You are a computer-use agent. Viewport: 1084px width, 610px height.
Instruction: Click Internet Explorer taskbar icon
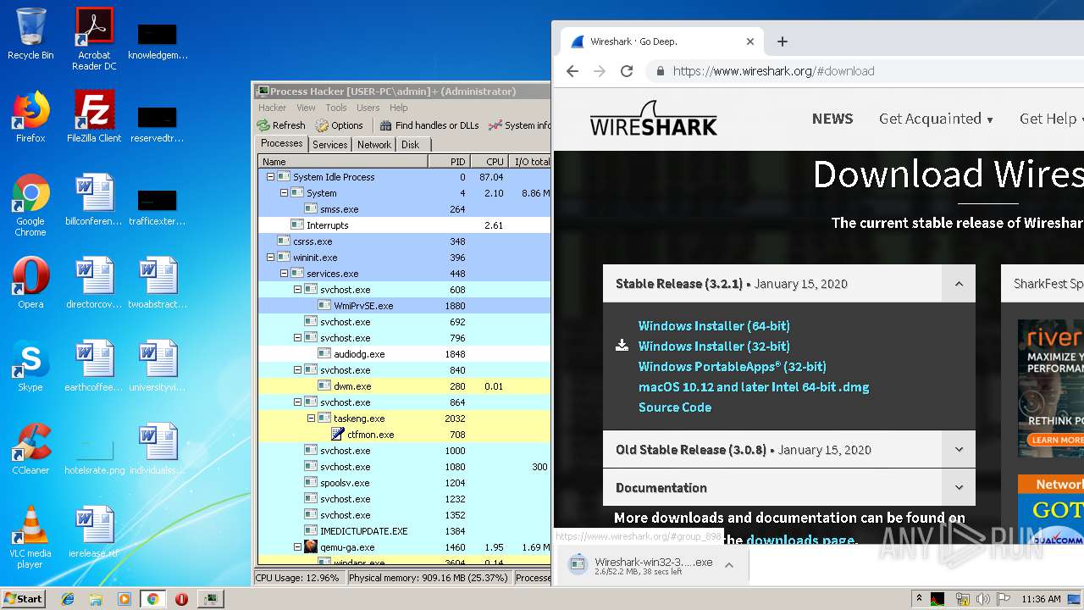[x=68, y=599]
